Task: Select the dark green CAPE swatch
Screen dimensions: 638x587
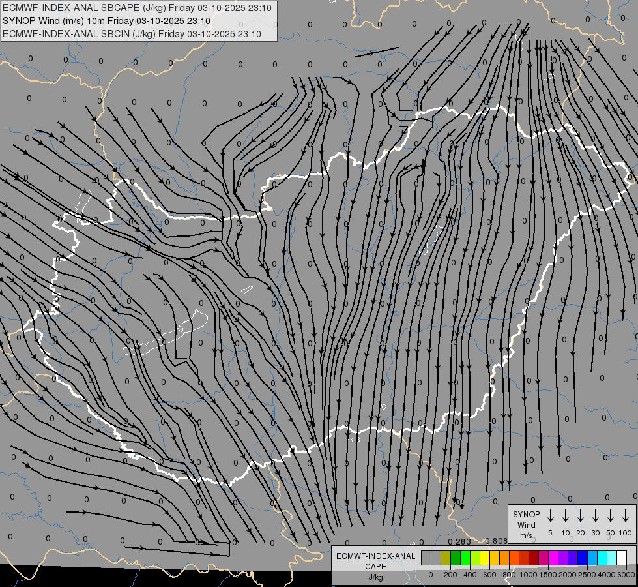Action: [456, 558]
